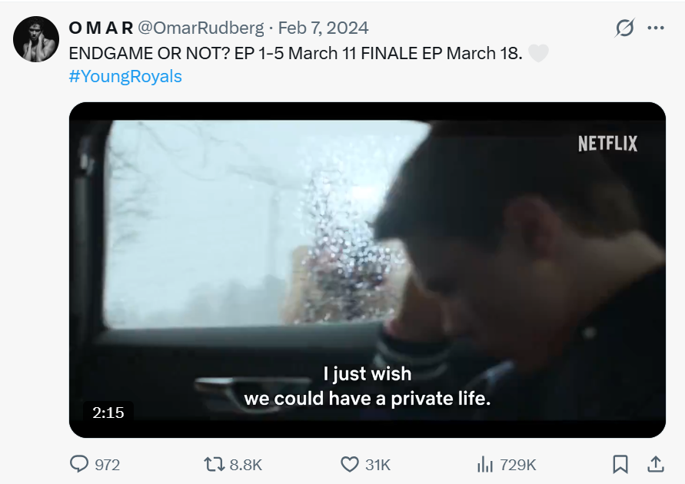The height and width of the screenshot is (484, 685).
Task: Click the O M A R display name
Action: pyautogui.click(x=101, y=28)
